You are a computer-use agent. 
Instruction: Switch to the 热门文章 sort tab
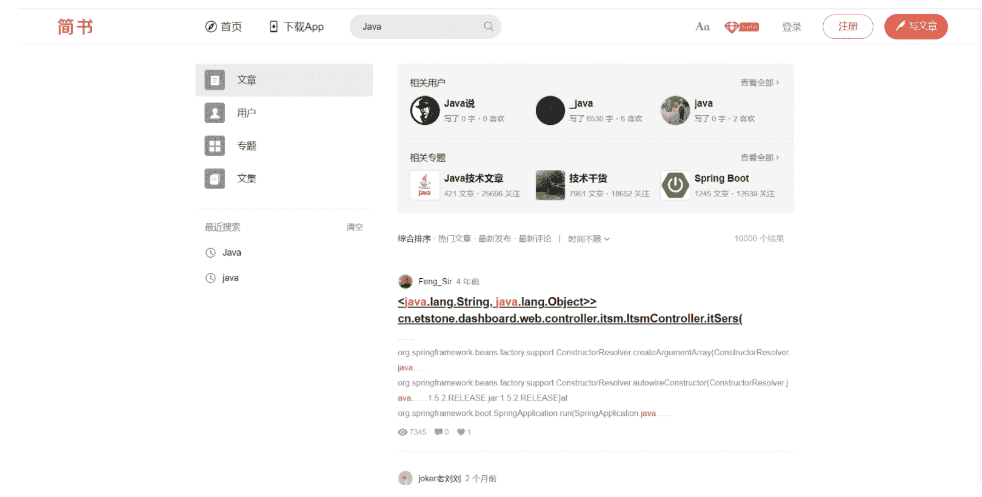454,239
